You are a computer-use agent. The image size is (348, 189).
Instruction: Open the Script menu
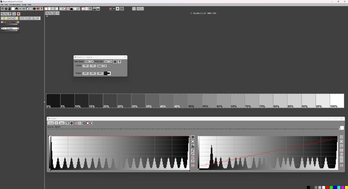pos(24,4)
